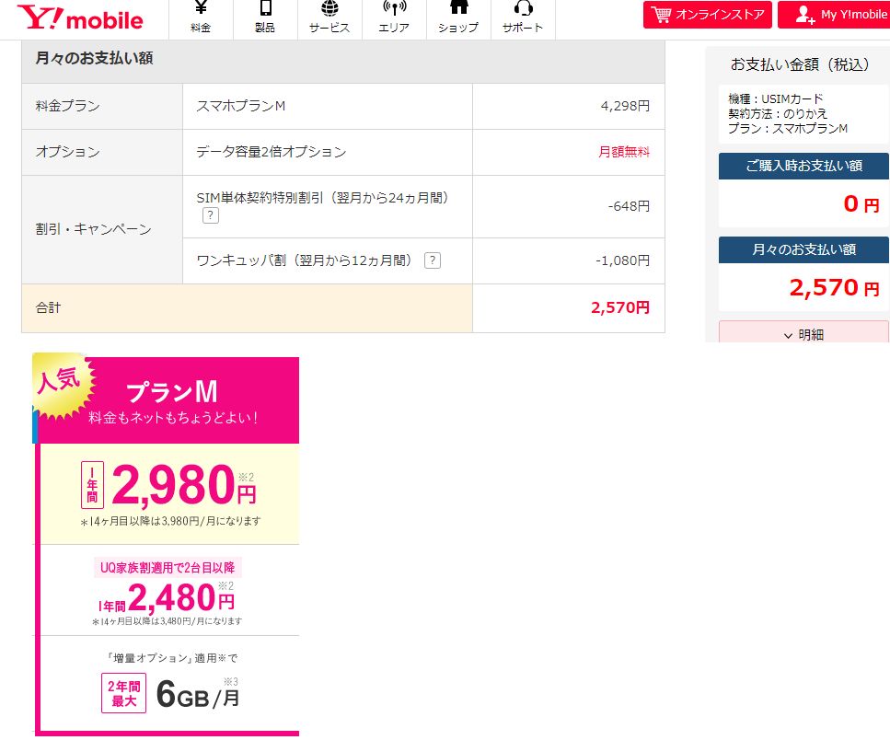This screenshot has height=740, width=890.
Task: Click the 2,980円 price in plan banner
Action: tap(183, 485)
